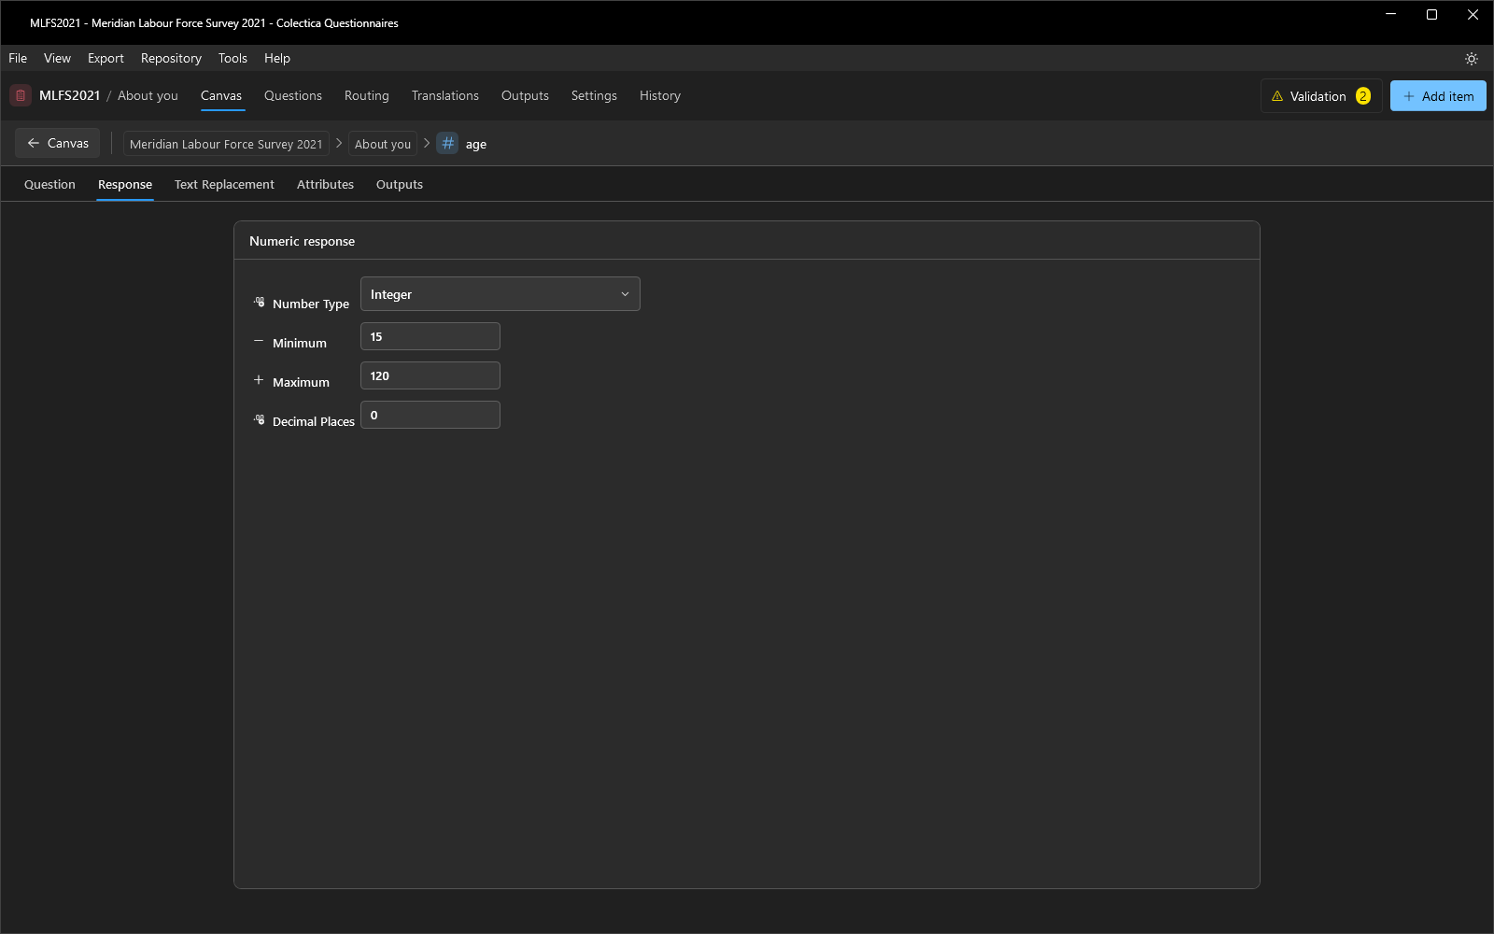Open the Text Replacement sub-tab
The width and height of the screenshot is (1494, 934).
224,184
